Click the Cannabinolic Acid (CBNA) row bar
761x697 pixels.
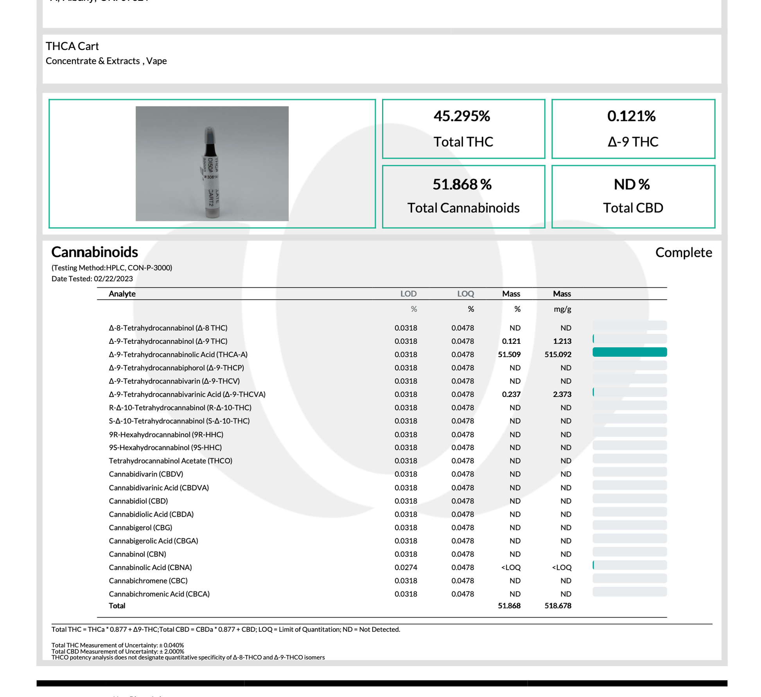click(629, 565)
